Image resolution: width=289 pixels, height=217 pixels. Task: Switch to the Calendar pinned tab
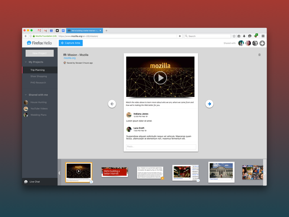(x=51, y=31)
